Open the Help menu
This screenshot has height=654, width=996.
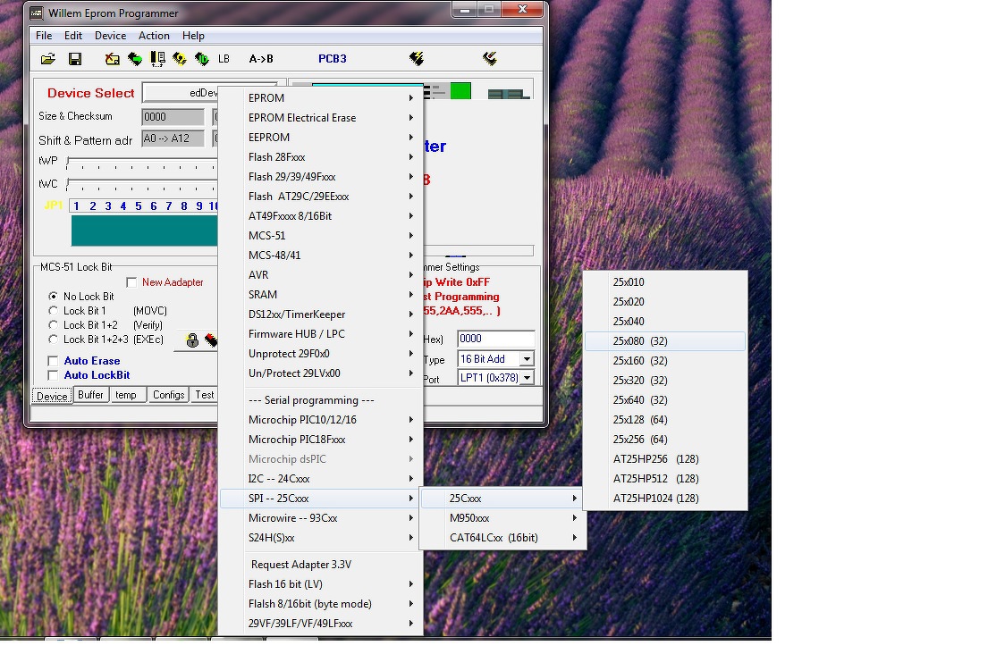pos(193,36)
